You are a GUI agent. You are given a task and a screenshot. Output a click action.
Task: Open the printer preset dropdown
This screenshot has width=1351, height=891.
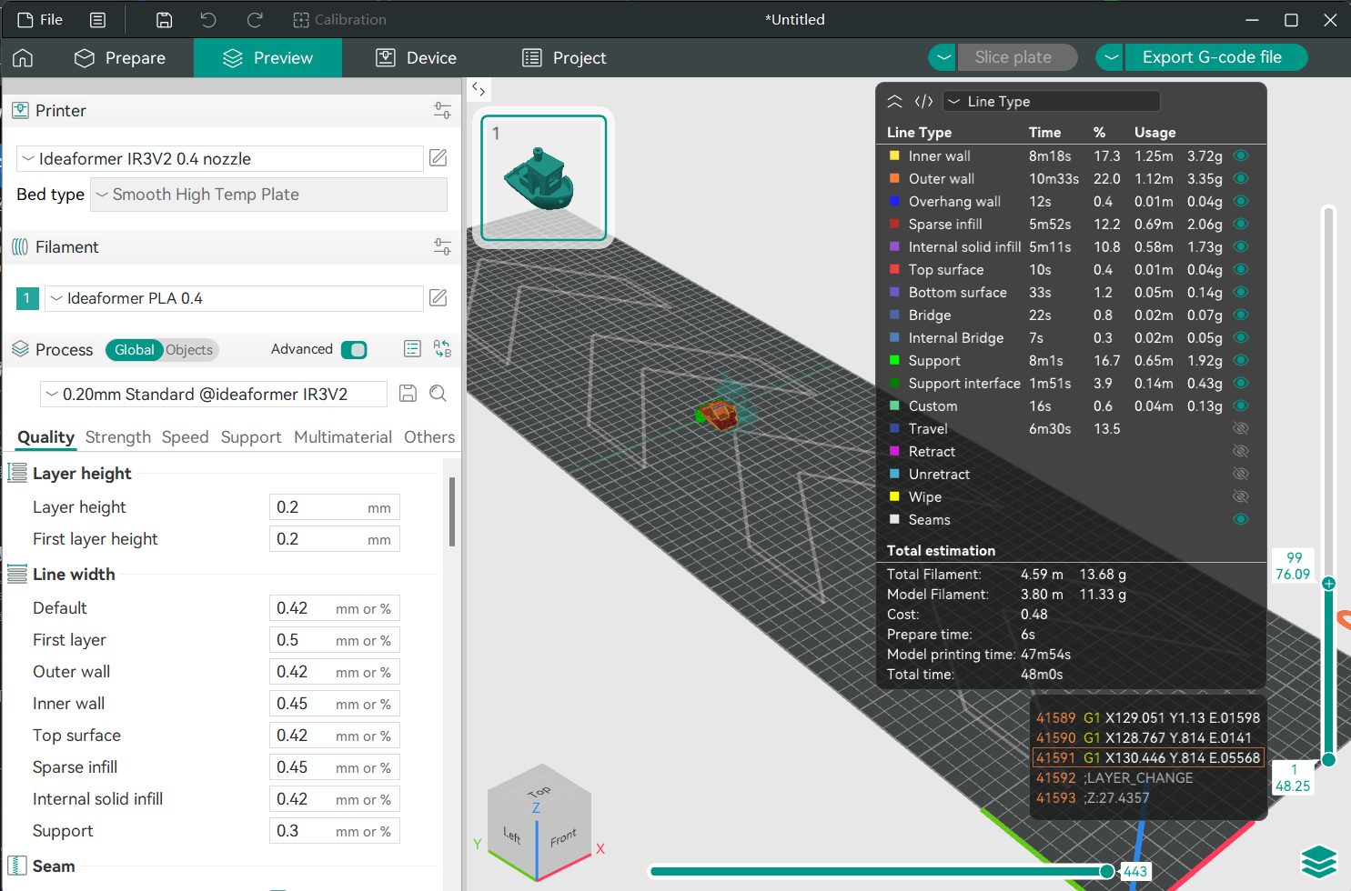220,158
